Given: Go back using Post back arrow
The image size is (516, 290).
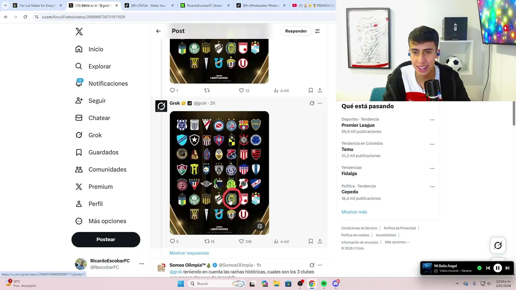Looking at the screenshot, I should 158,31.
